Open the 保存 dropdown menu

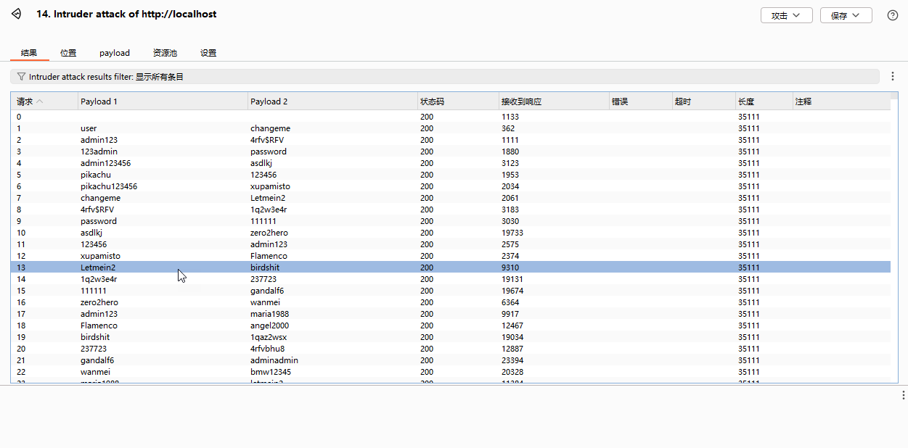point(846,15)
